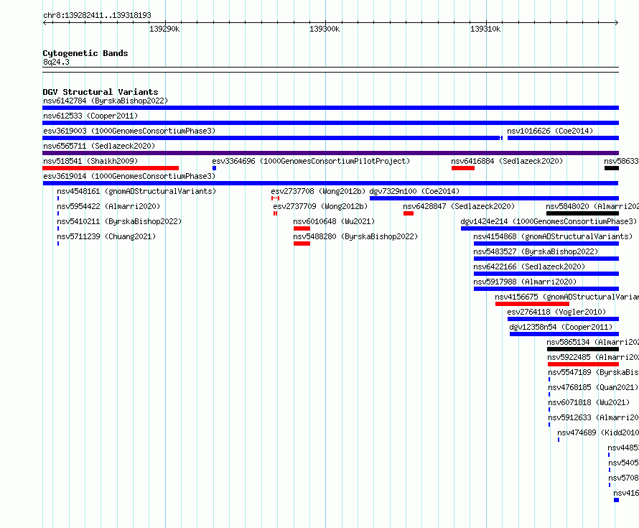Open esv3619003 (1000GenomesConsortiumPhase3) label
This screenshot has width=639, height=528.
pos(129,131)
